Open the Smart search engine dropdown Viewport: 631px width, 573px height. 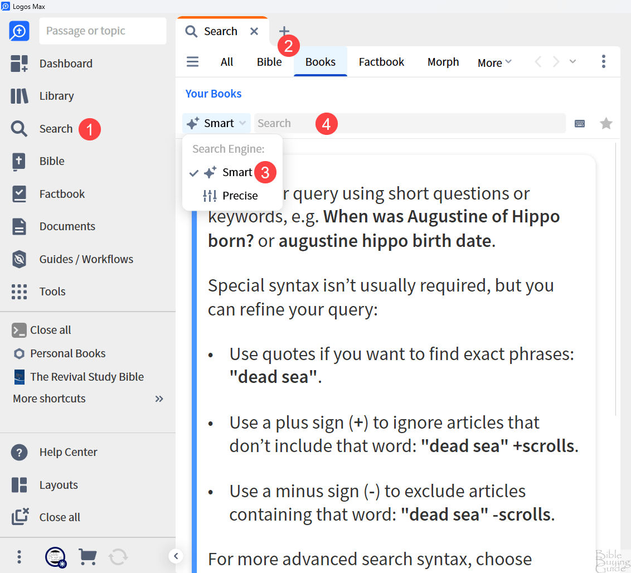click(x=217, y=123)
